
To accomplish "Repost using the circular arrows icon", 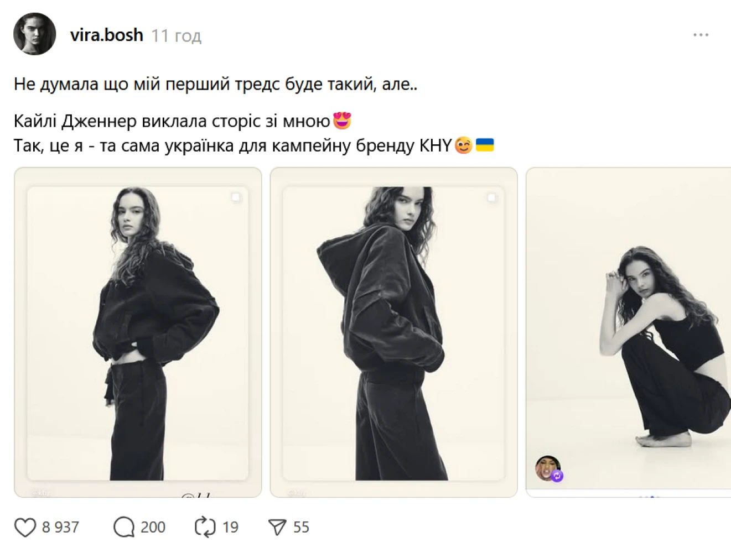I will [205, 527].
